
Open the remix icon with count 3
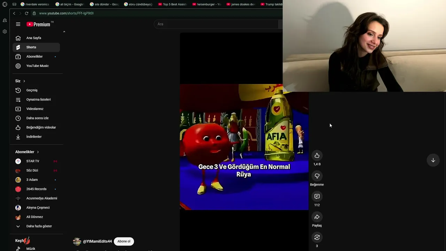[x=317, y=237]
